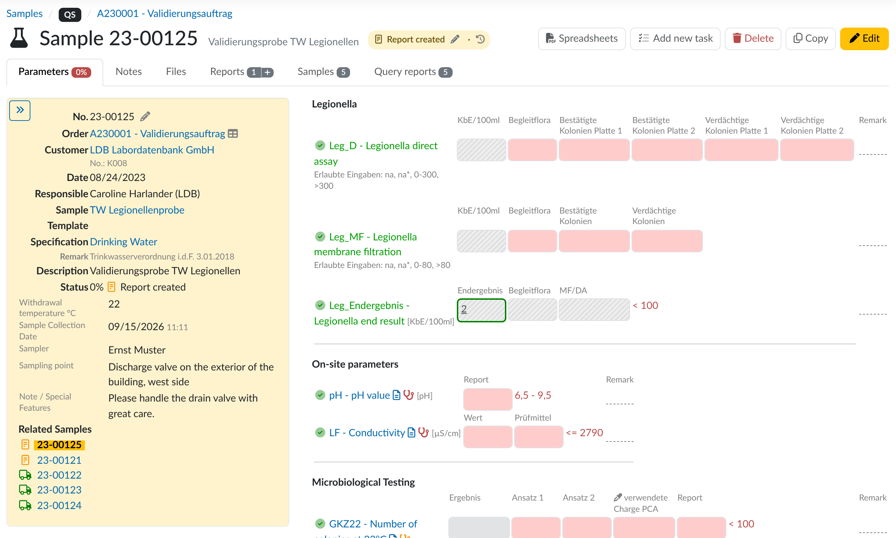
Task: Click the flask icon beside Sample 23-00125 title
Action: click(x=19, y=38)
